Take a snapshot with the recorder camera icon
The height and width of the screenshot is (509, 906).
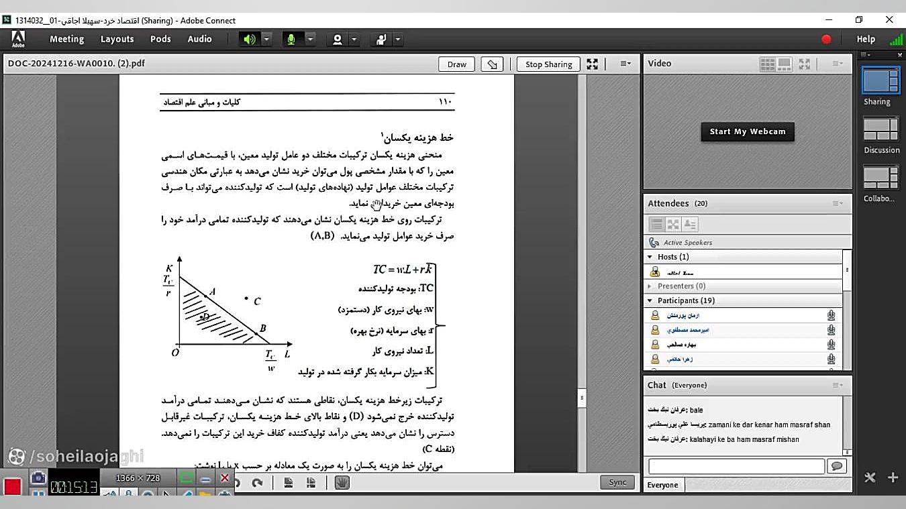pos(38,477)
